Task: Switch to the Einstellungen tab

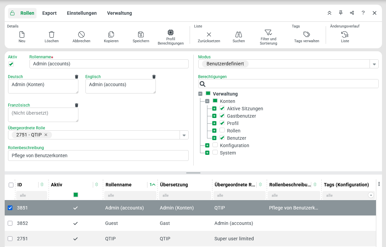Action: (82, 13)
